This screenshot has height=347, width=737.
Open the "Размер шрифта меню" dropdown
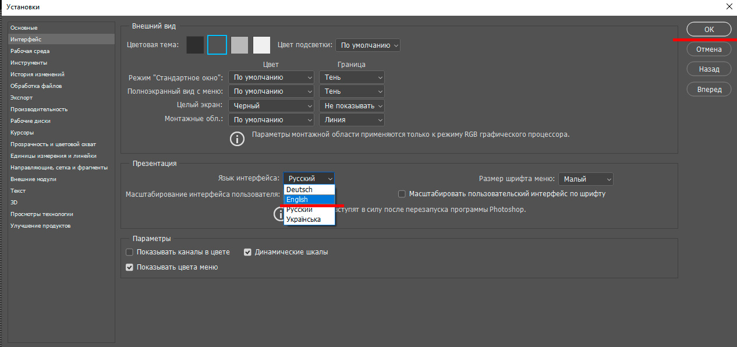586,179
